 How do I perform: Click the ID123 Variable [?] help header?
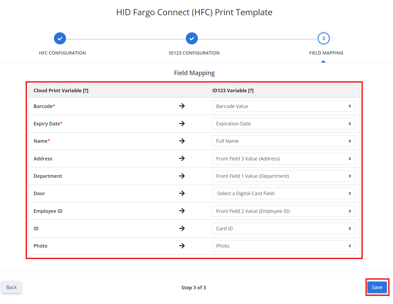tap(233, 91)
